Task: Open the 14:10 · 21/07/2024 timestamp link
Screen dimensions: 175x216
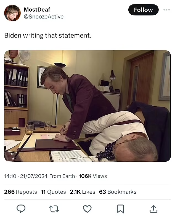Action: [x=26, y=176]
